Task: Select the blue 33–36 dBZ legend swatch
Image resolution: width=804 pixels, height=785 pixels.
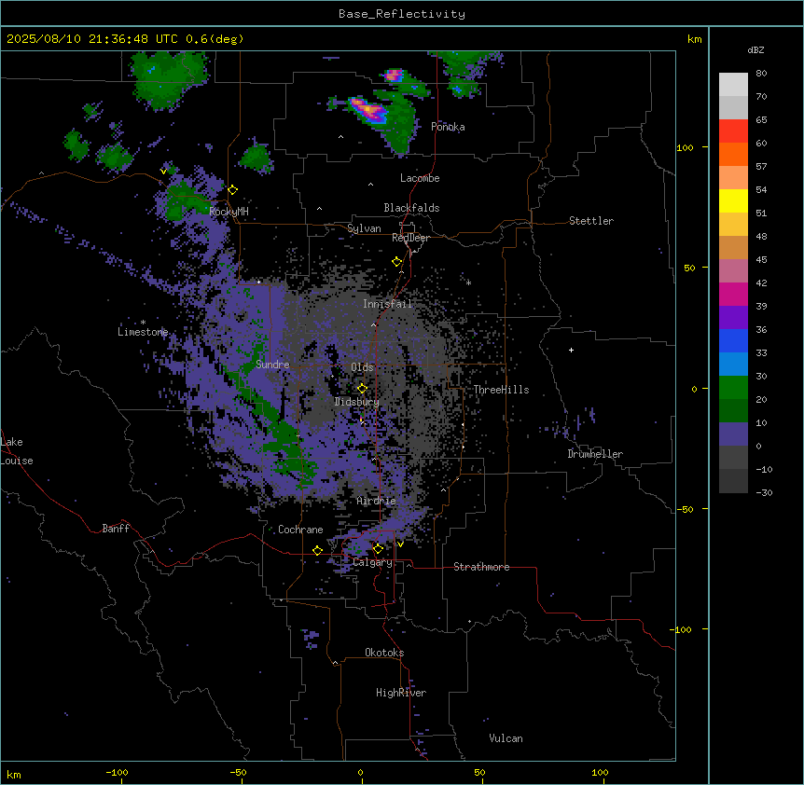Action: (733, 340)
